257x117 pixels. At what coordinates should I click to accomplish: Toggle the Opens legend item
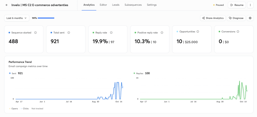point(13,108)
